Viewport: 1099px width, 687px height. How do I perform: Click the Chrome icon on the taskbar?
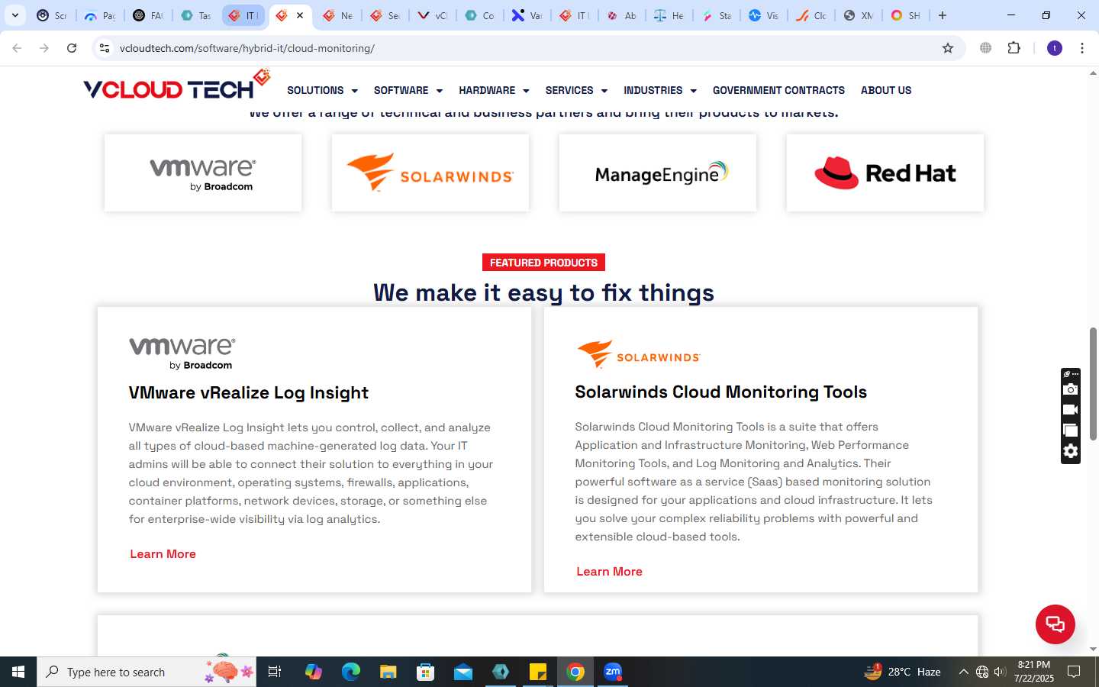coord(575,672)
